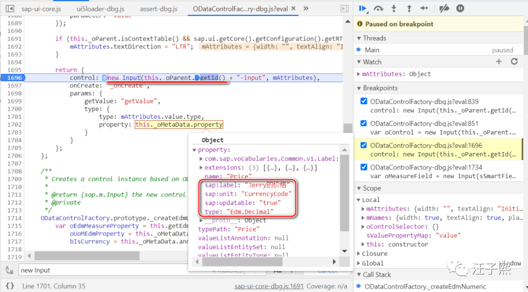Collapse the Breakpoints section
Viewport: 528px width, 292px height.
[x=359, y=88]
